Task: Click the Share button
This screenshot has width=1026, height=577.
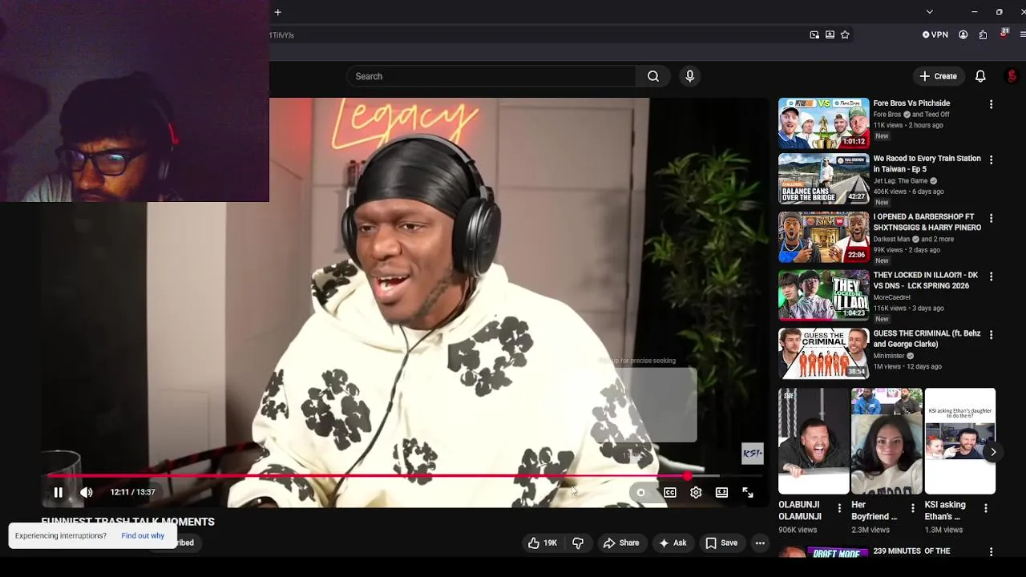Action: [x=621, y=543]
